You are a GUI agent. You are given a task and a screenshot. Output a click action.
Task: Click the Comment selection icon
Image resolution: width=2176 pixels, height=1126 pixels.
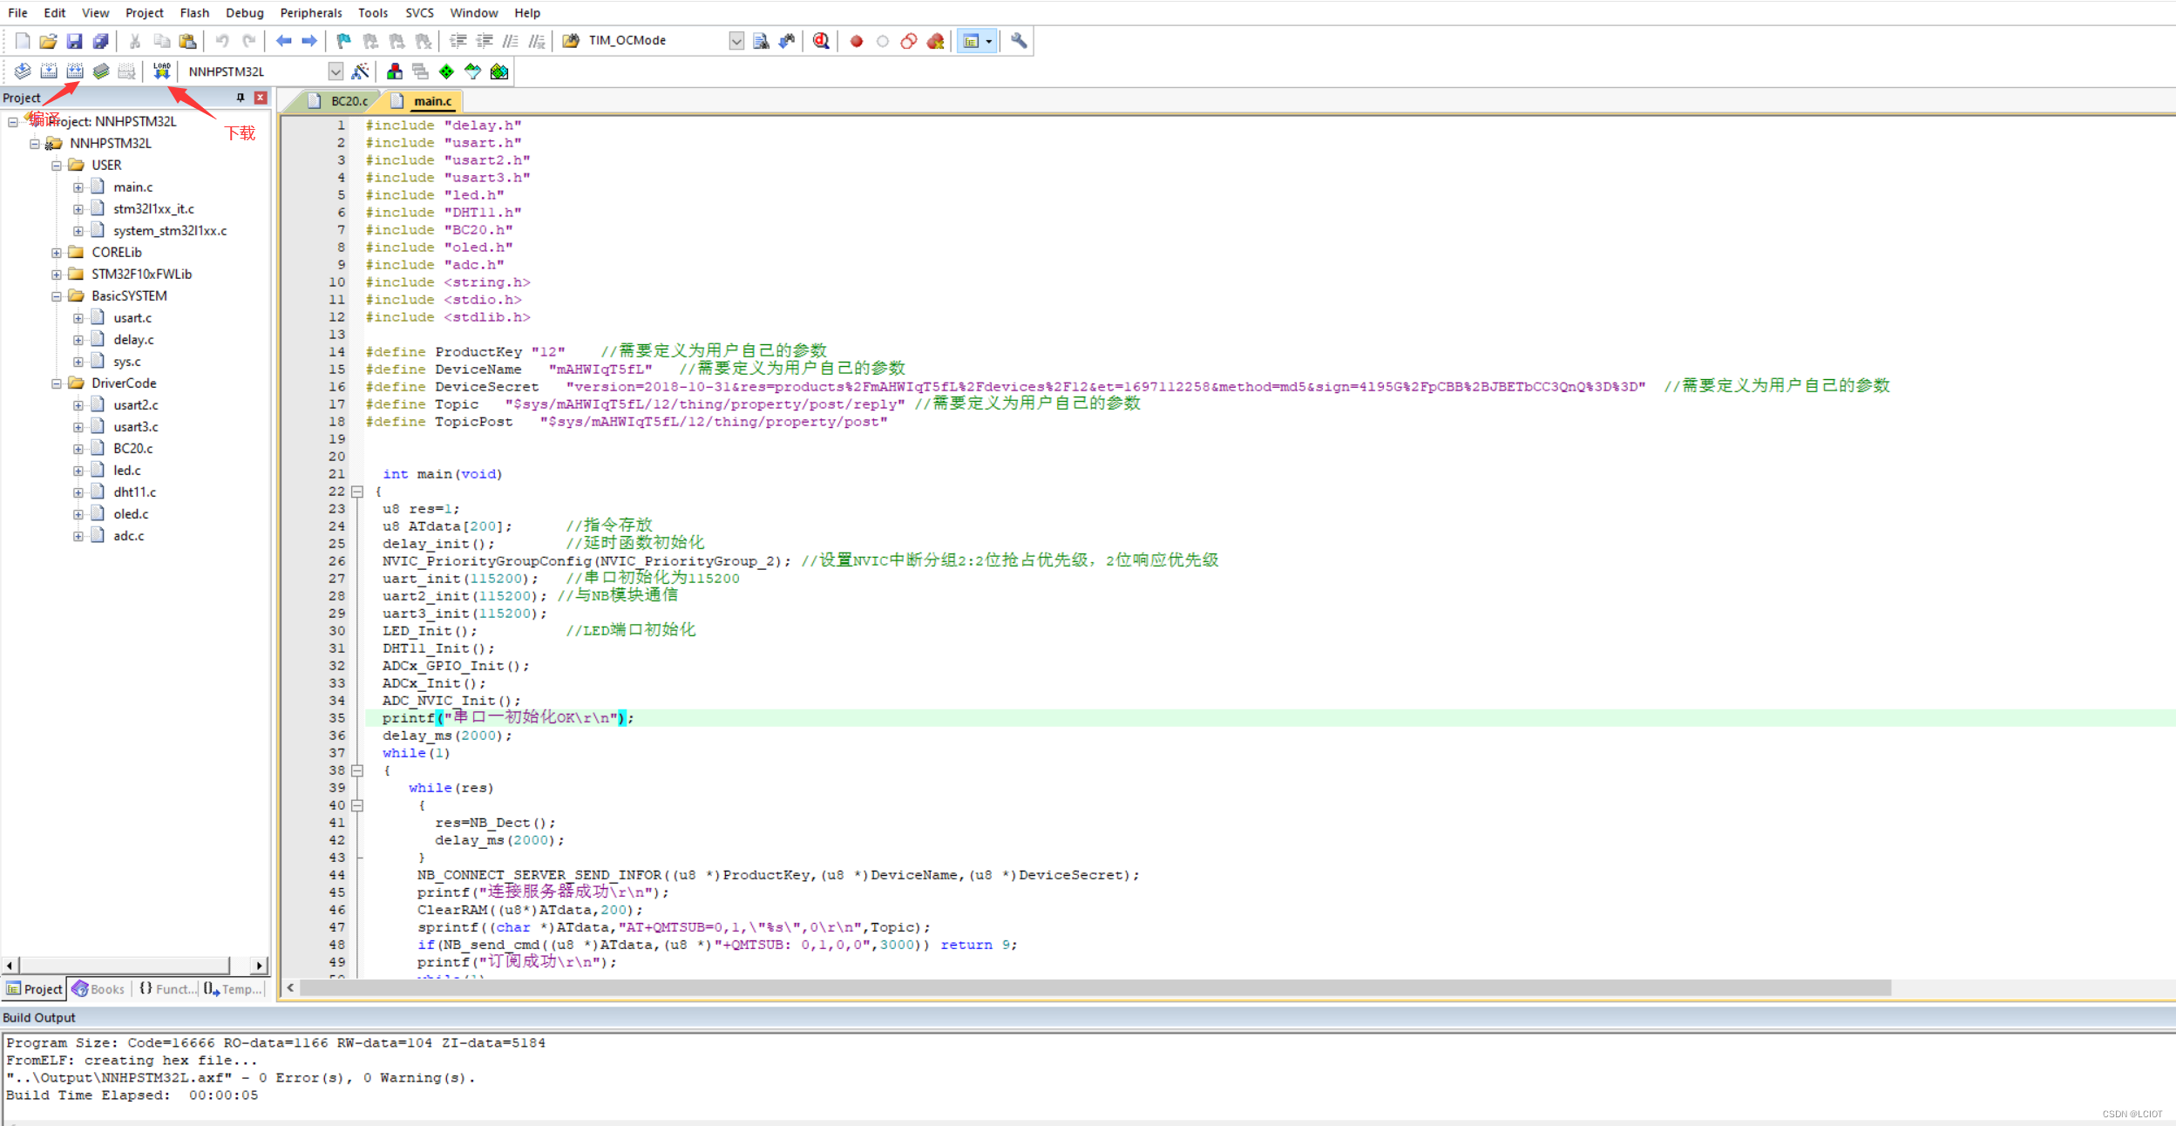(x=511, y=41)
